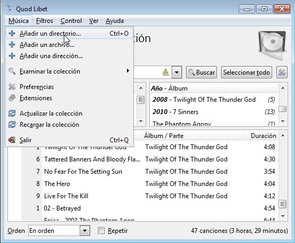Viewport: 295px width, 243px height.
Task: Click plus icon beside Añadir un archivo
Action: pyautogui.click(x=12, y=45)
